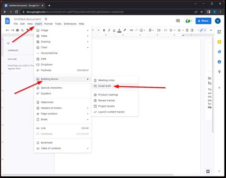Choose Product roadmap building block
The image size is (226, 178).
(115, 95)
